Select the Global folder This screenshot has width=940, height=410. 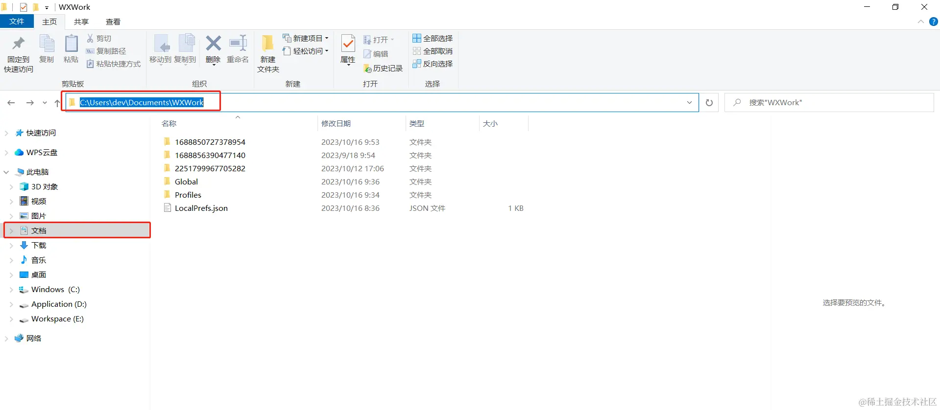point(186,182)
